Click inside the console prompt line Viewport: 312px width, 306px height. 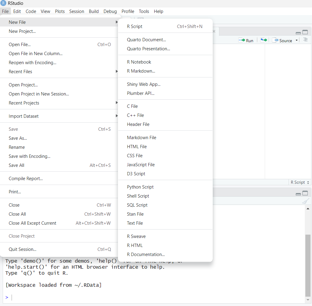(x=12, y=297)
